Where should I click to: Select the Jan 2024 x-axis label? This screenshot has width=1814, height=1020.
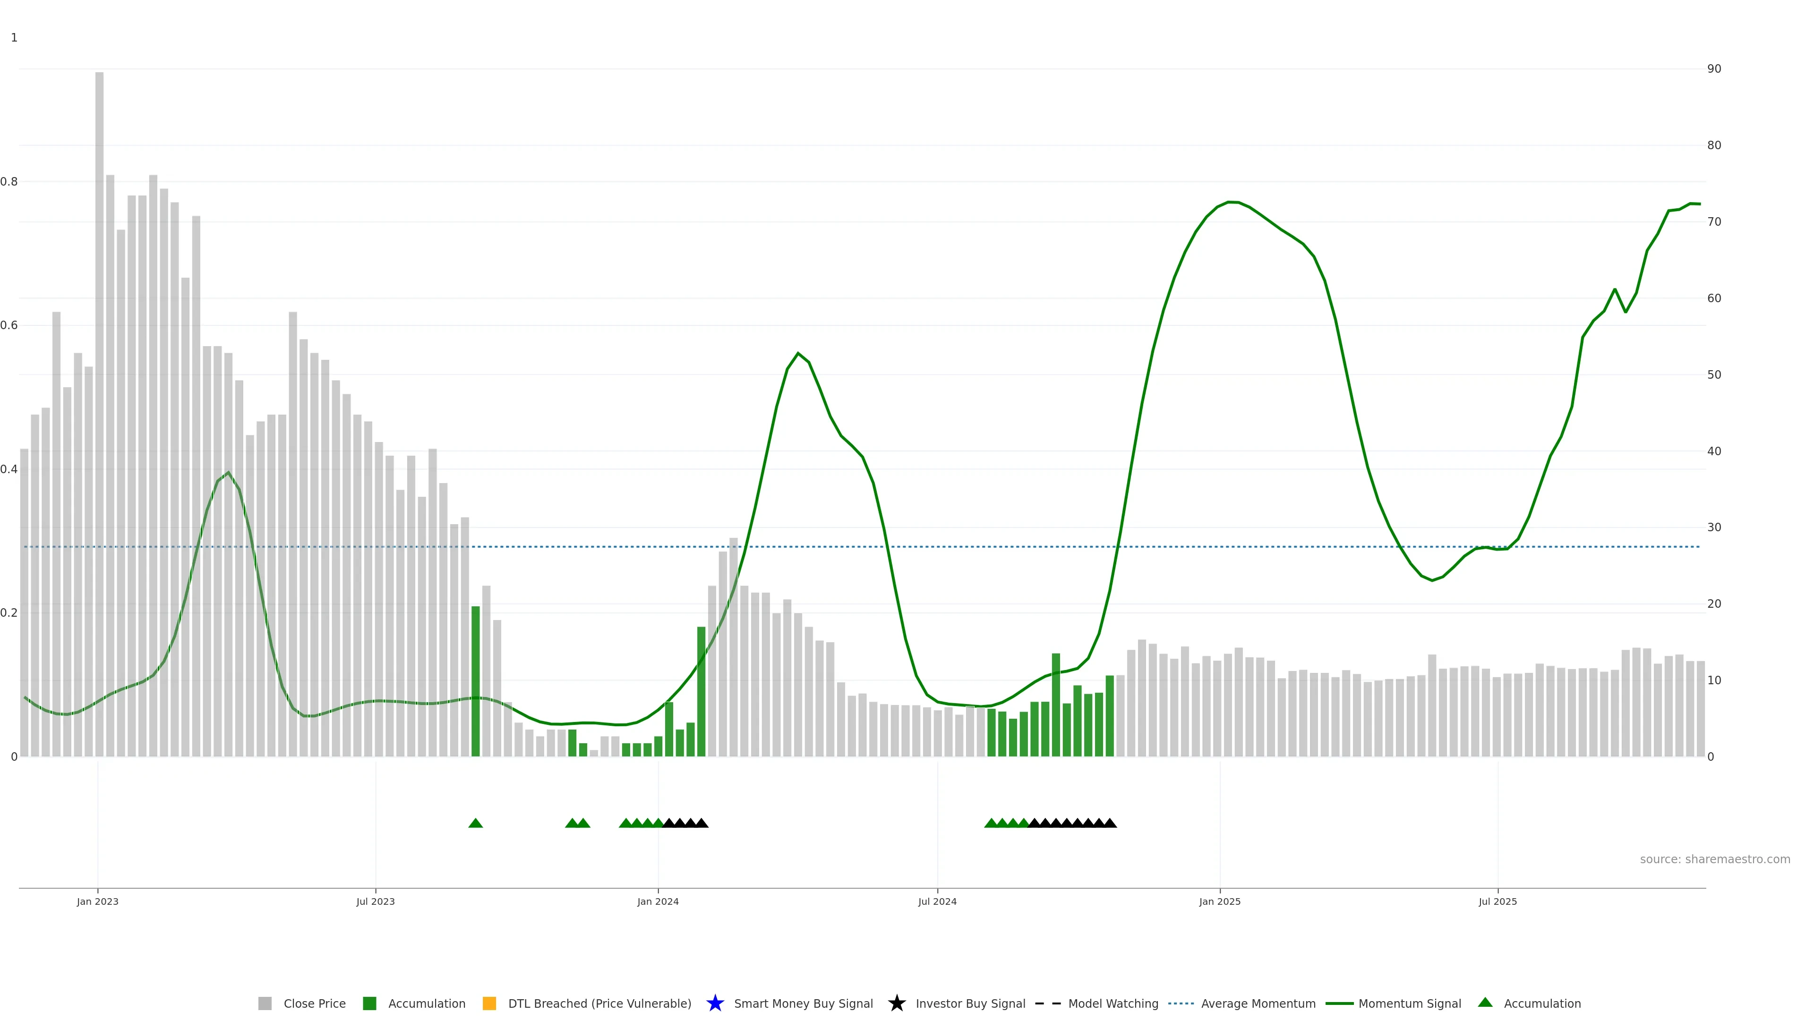[x=658, y=901]
